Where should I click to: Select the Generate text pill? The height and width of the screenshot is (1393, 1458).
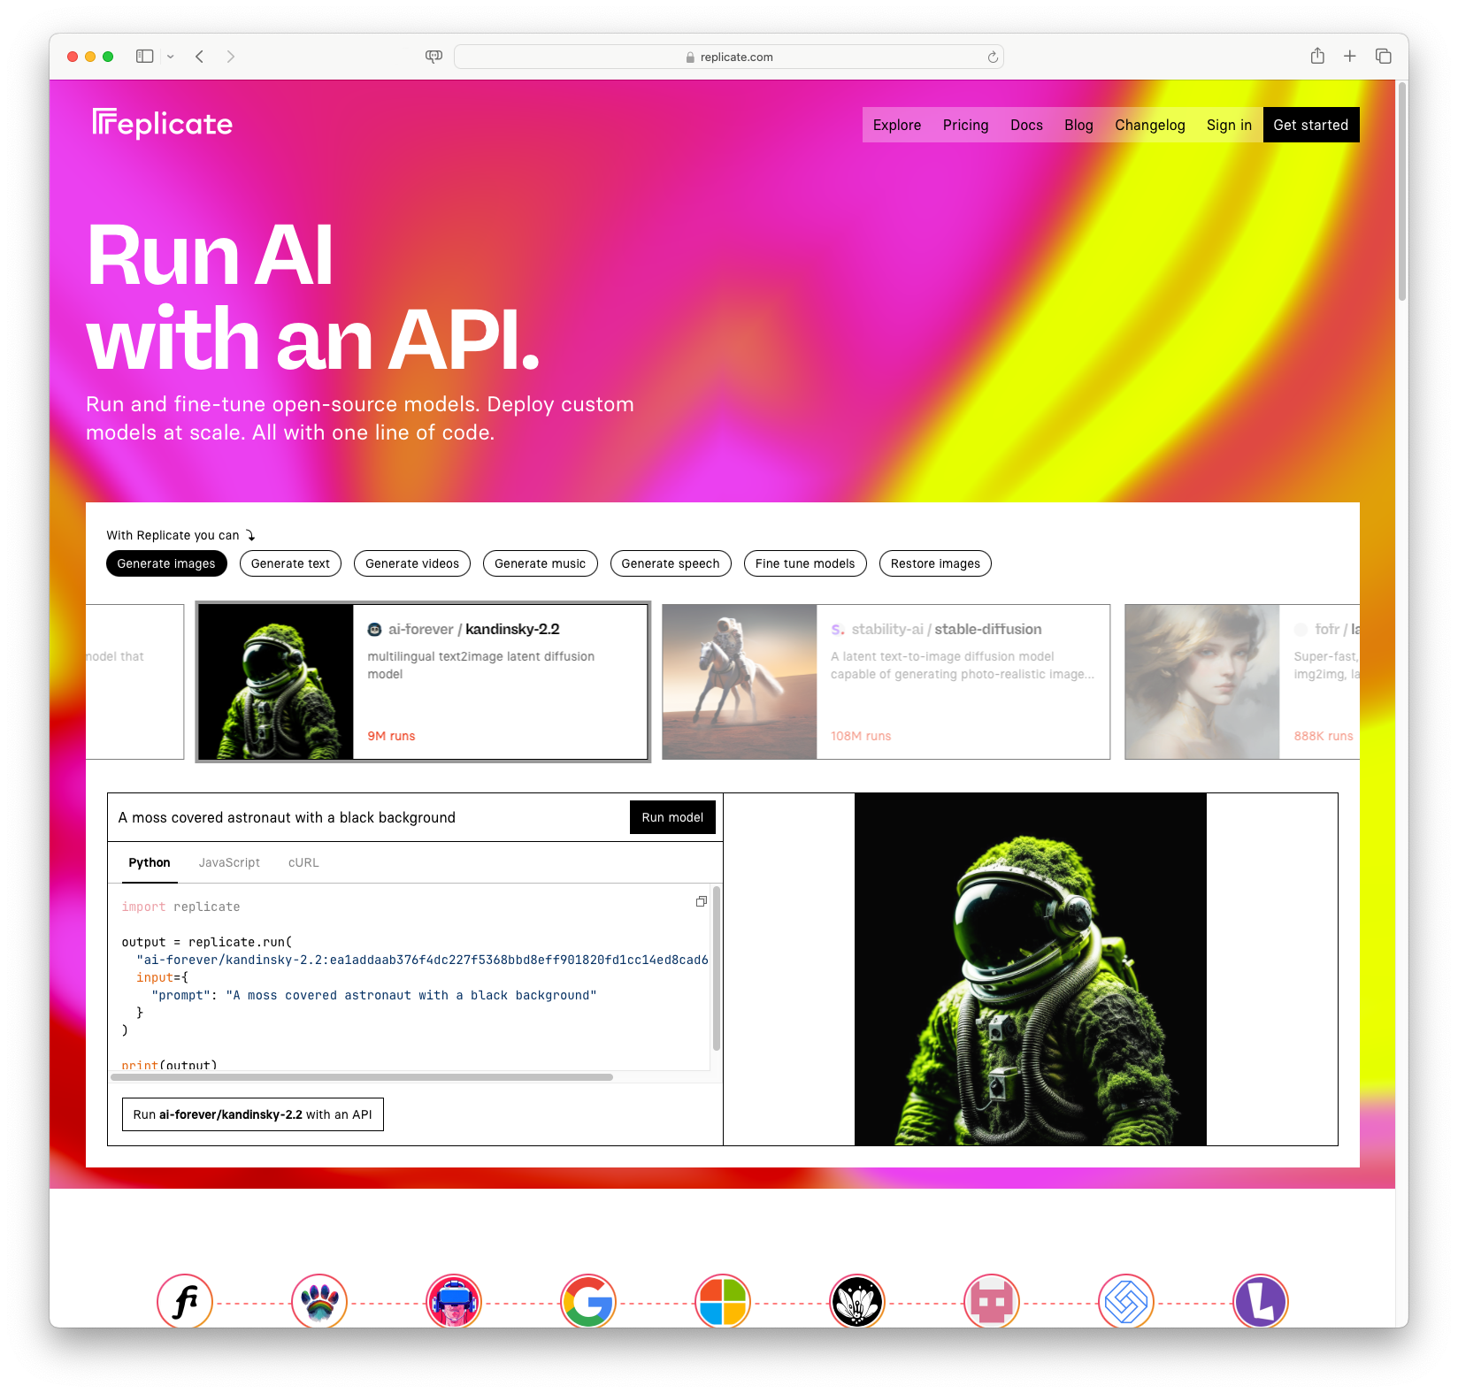[290, 563]
